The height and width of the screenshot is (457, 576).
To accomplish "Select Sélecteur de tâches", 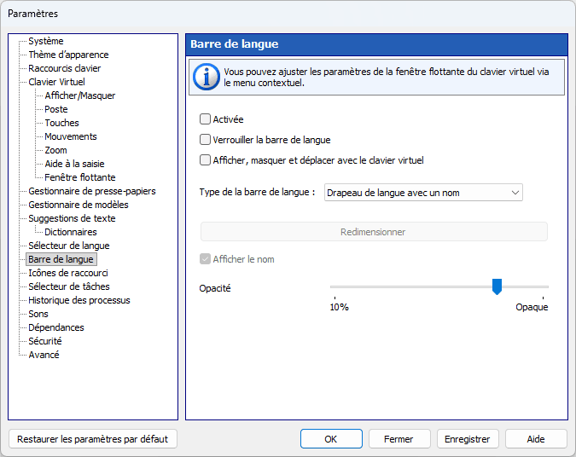I will click(69, 286).
